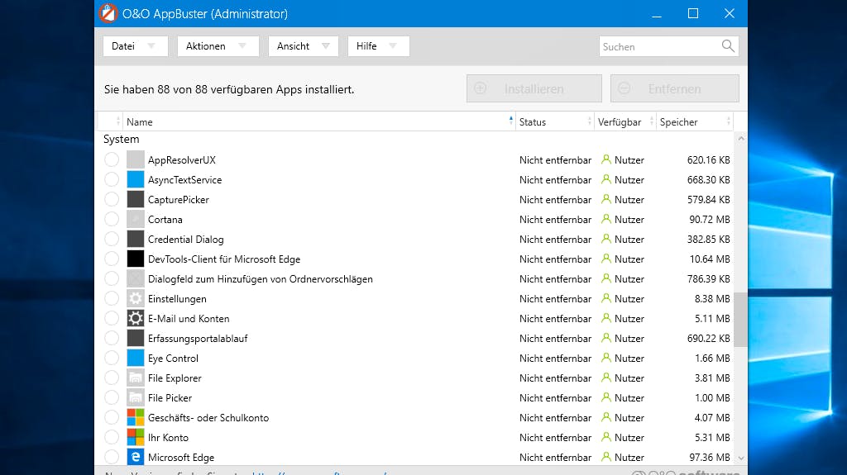The width and height of the screenshot is (847, 475).
Task: Click the O&O AppBuster title logo
Action: tap(108, 13)
